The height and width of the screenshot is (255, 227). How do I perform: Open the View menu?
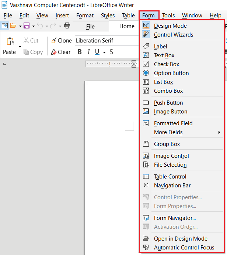[x=42, y=16]
